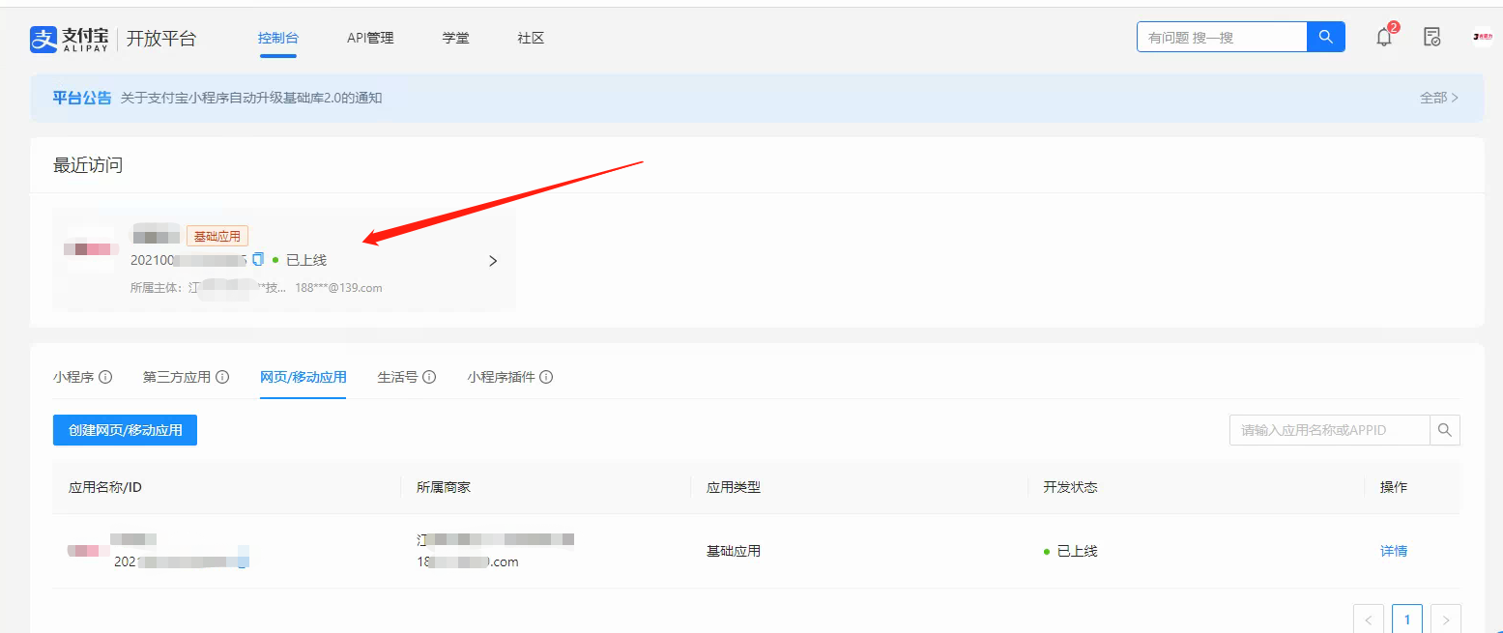The height and width of the screenshot is (633, 1503).
Task: Click the 已上线 status in table row
Action: [1077, 551]
